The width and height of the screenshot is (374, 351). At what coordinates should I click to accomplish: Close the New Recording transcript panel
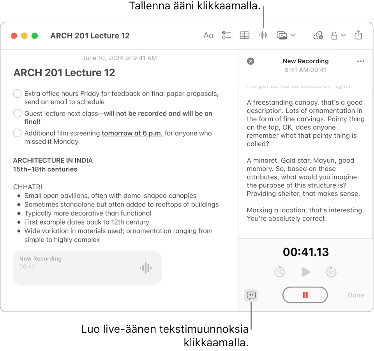point(251,61)
